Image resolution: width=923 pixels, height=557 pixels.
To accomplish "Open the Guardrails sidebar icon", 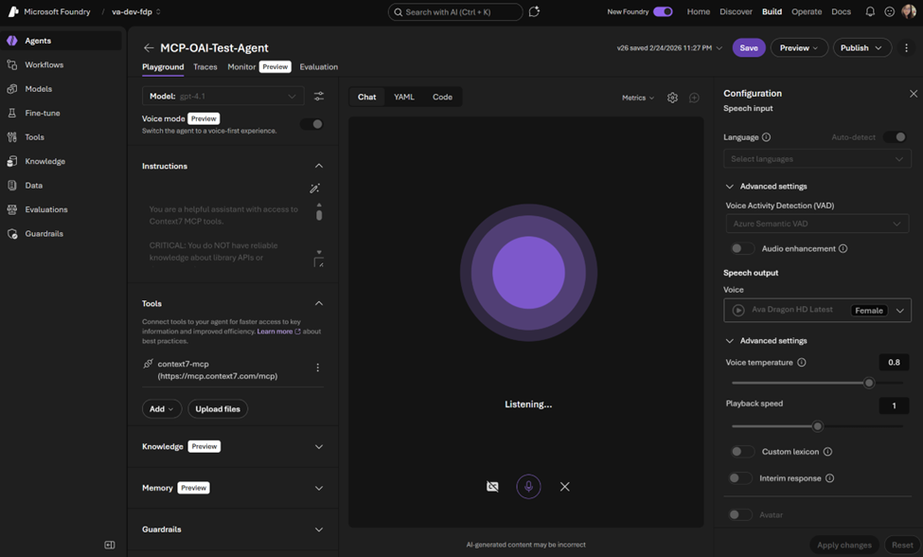I will [x=11, y=234].
